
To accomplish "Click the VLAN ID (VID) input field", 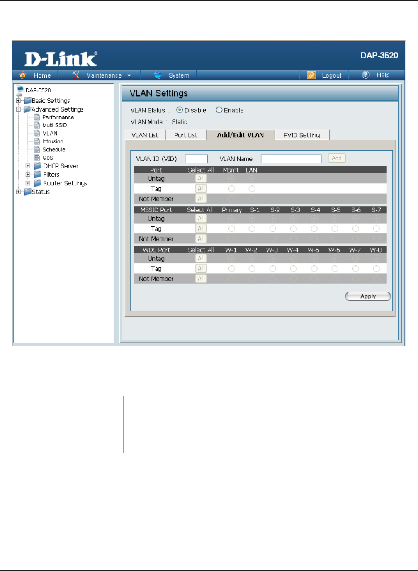I will 196,158.
